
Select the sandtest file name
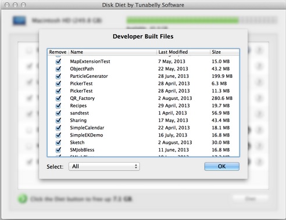pyautogui.click(x=80, y=113)
